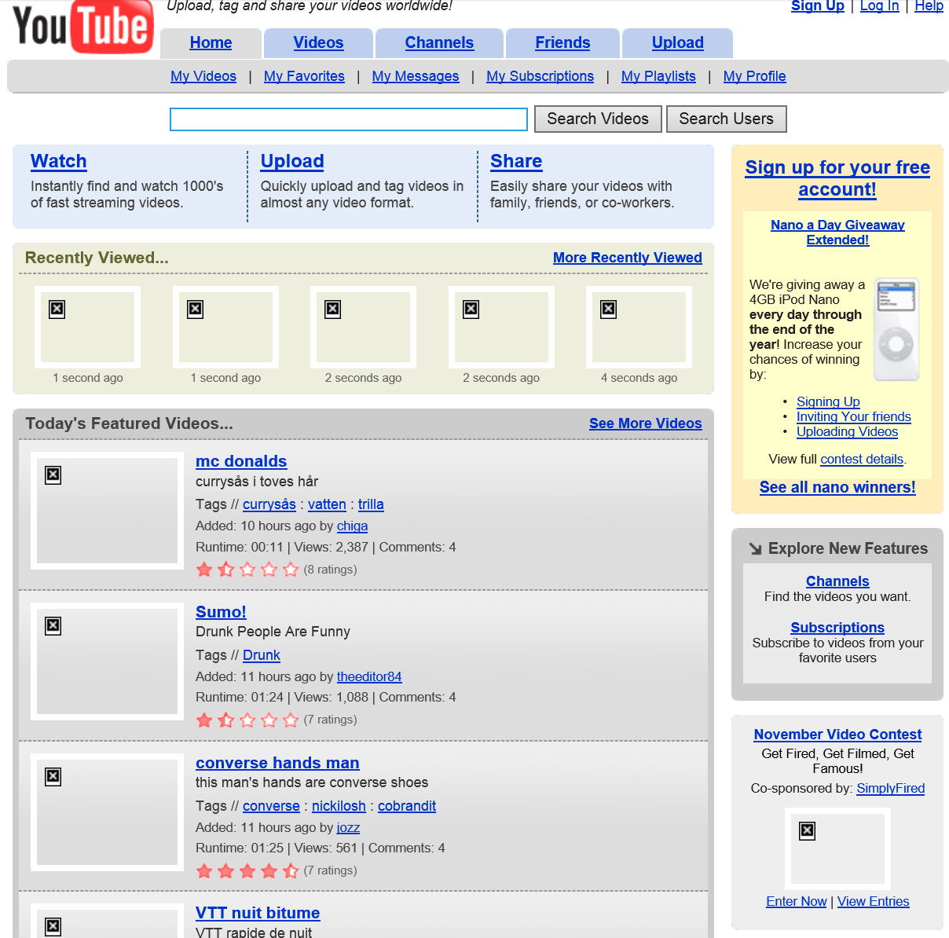The height and width of the screenshot is (938, 949).
Task: Open the Channels tab
Action: [x=439, y=43]
